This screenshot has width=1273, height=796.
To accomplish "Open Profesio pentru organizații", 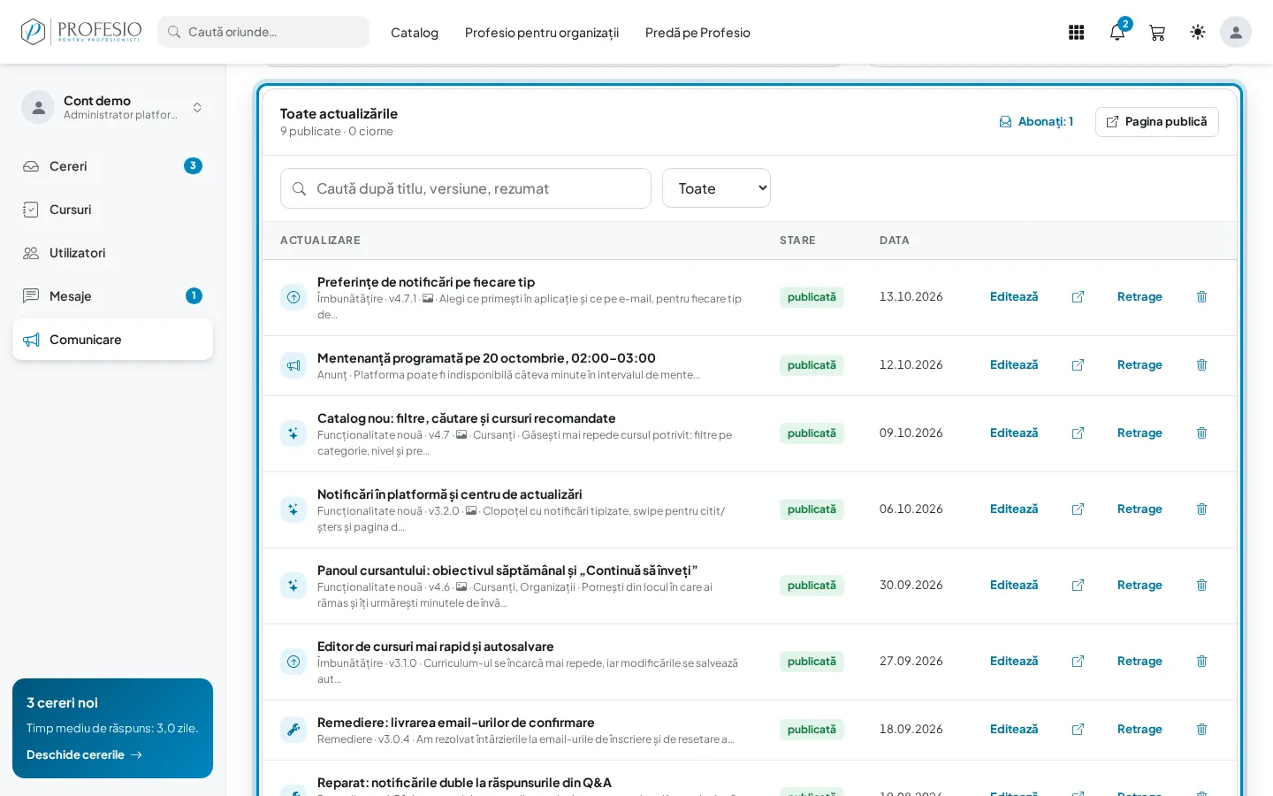I will [x=542, y=33].
